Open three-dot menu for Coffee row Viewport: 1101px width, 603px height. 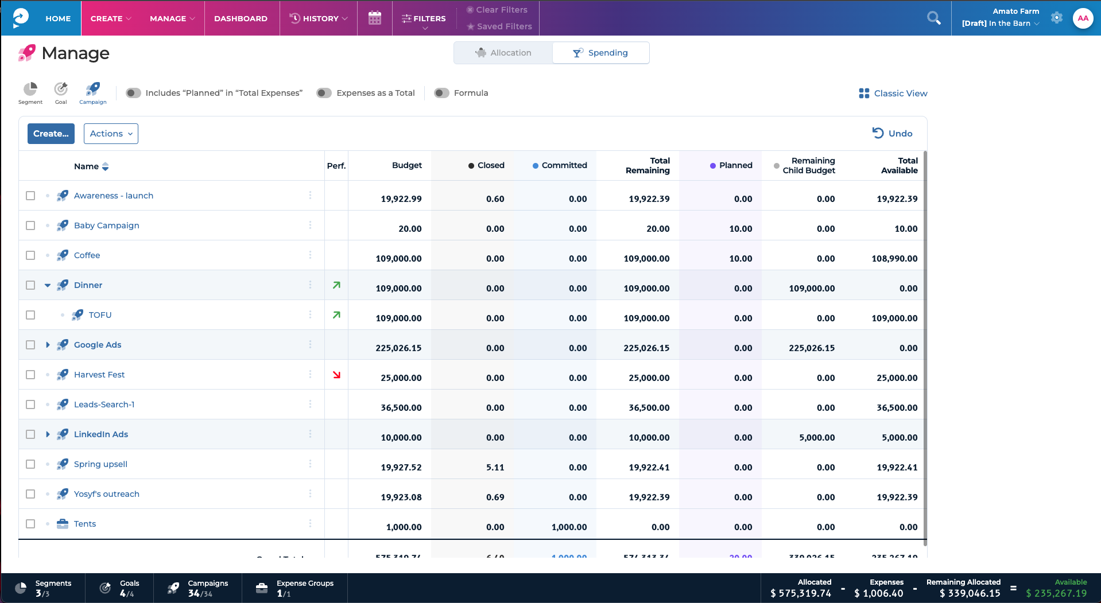310,255
